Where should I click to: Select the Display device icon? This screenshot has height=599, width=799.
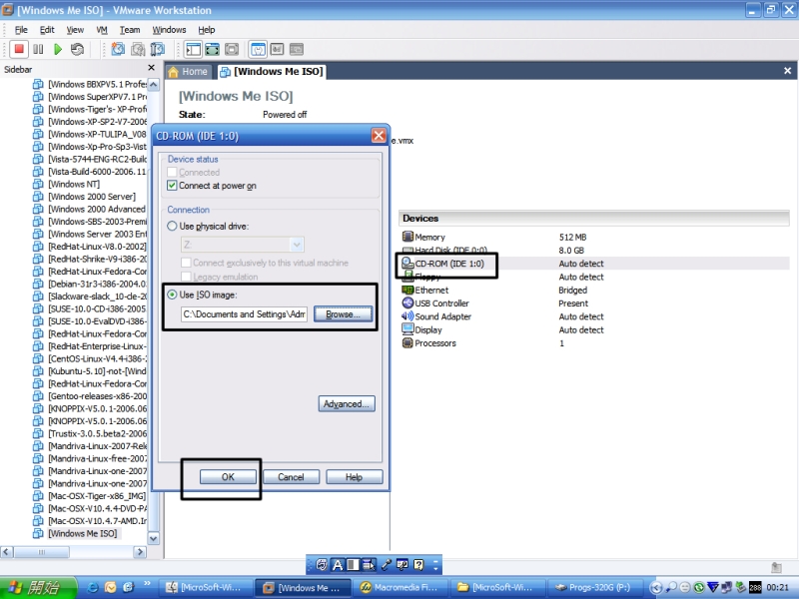pyautogui.click(x=407, y=329)
